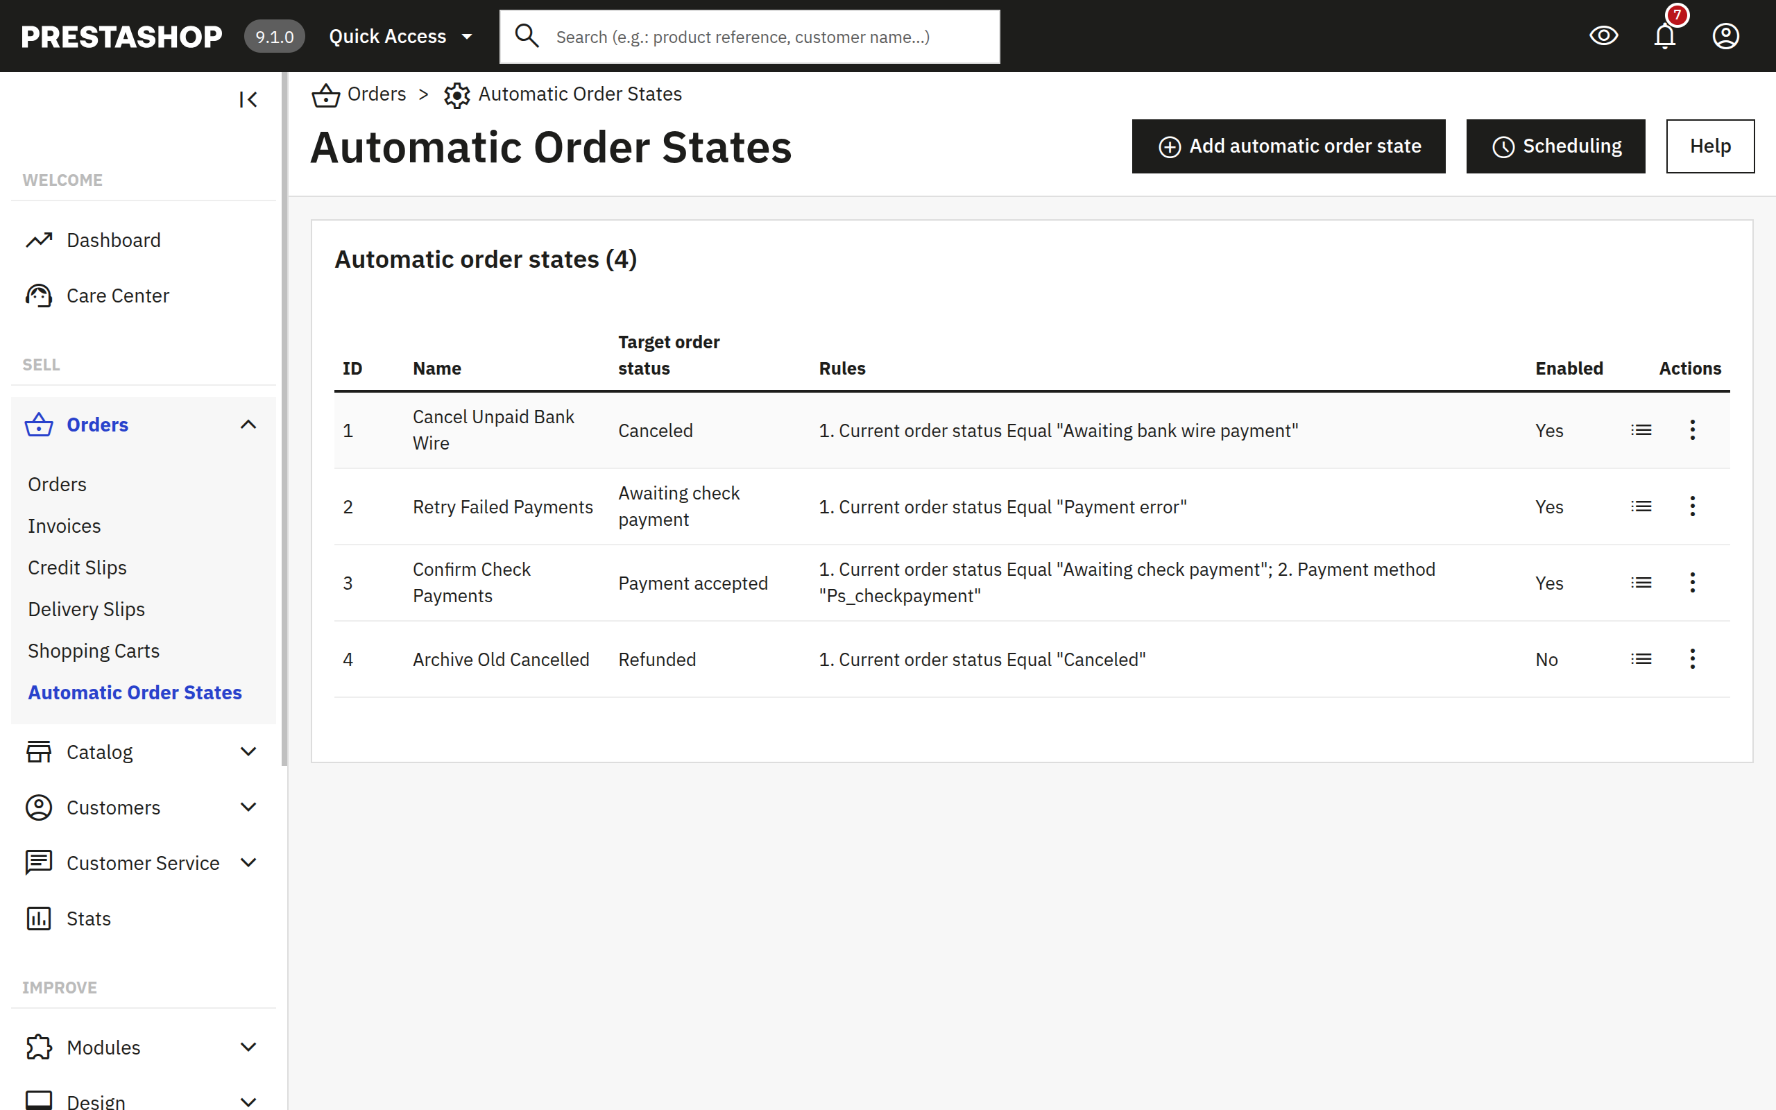Open the employee profile icon
Image resolution: width=1776 pixels, height=1110 pixels.
[1725, 35]
